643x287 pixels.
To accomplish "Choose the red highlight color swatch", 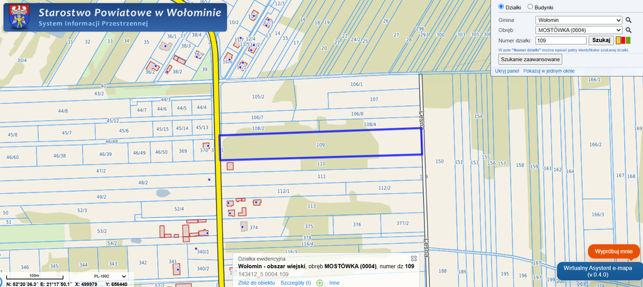I will click(623, 40).
